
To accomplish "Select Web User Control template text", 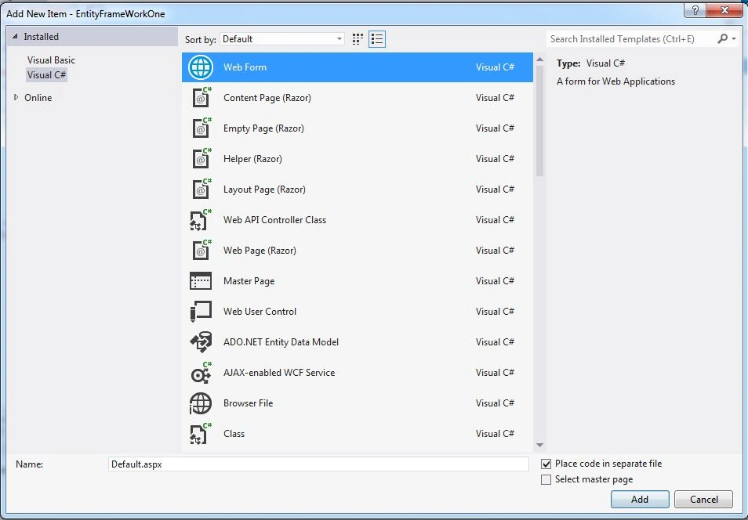I will 260,311.
